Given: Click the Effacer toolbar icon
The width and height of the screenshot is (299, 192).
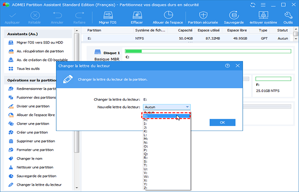Looking at the screenshot, I should 137,15.
